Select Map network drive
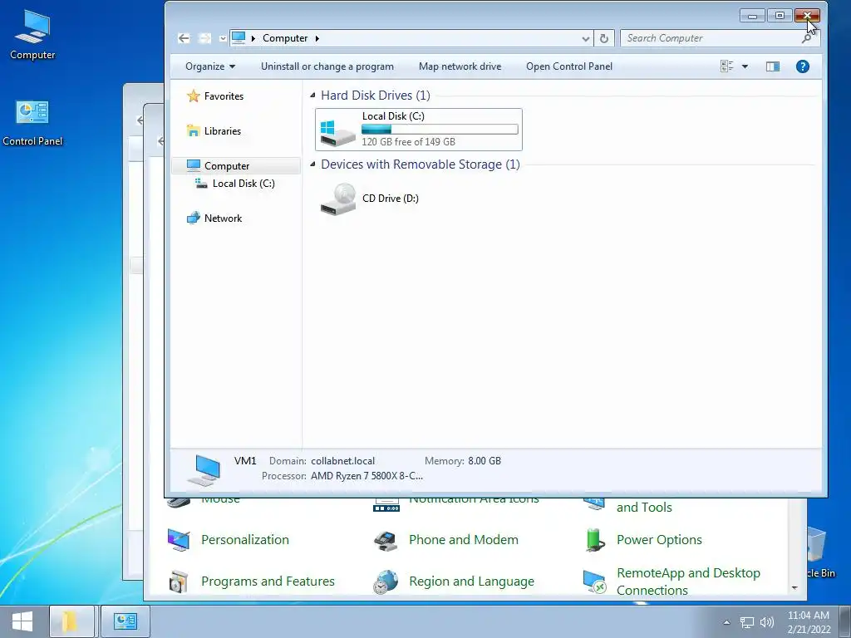The image size is (851, 638). point(460,66)
